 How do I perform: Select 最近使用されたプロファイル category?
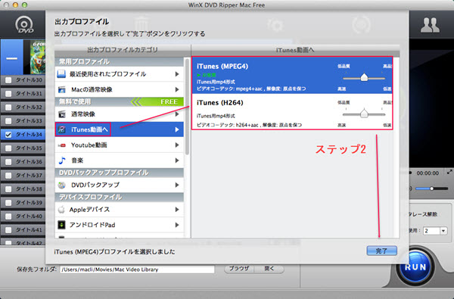tap(120, 74)
